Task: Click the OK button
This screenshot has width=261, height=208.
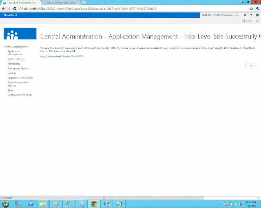Action: (251, 66)
